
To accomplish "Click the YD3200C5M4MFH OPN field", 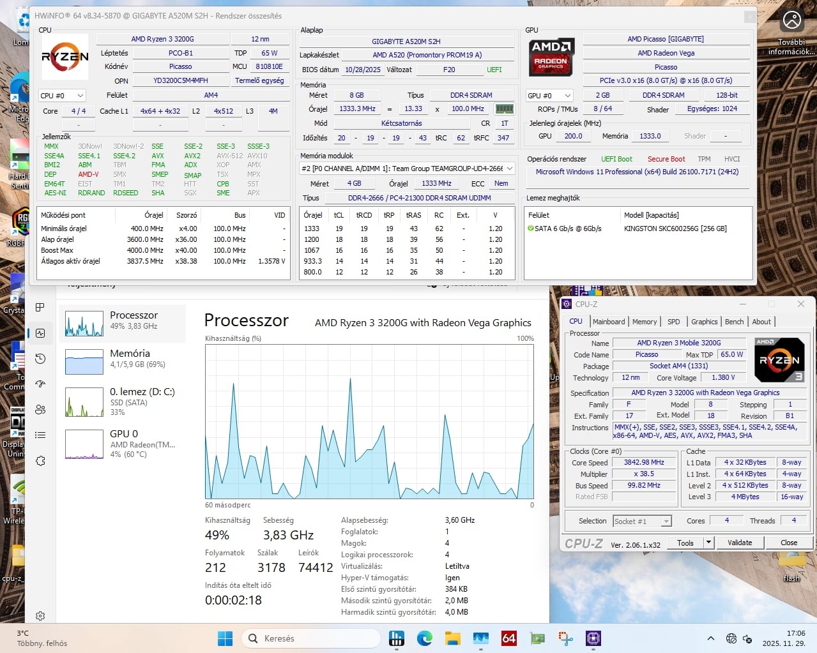I will 181,80.
